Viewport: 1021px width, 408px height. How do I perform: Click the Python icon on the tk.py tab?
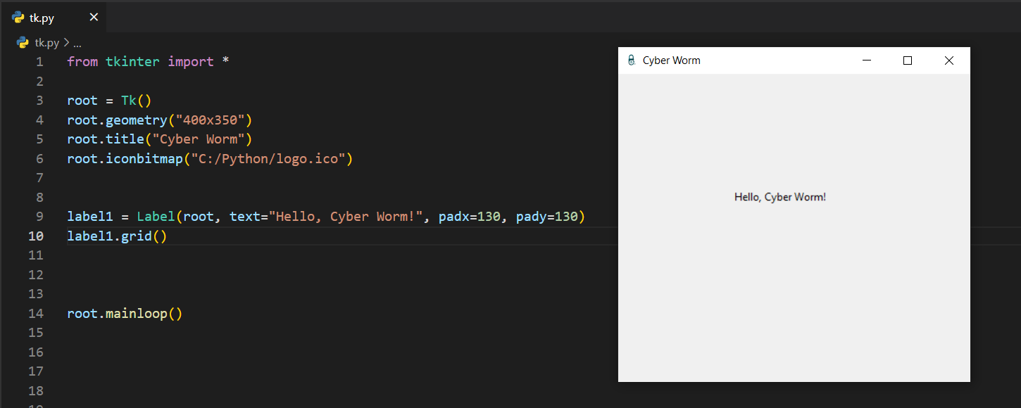click(18, 17)
